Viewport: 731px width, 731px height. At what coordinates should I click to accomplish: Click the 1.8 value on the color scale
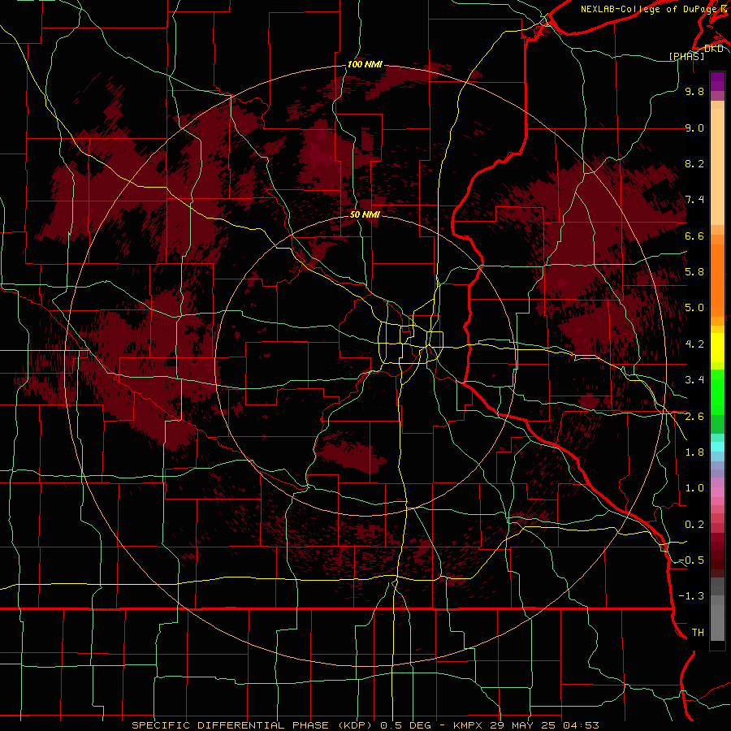(694, 452)
